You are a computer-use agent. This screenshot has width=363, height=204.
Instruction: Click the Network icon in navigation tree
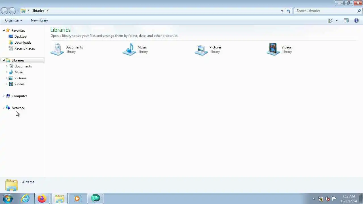8,108
